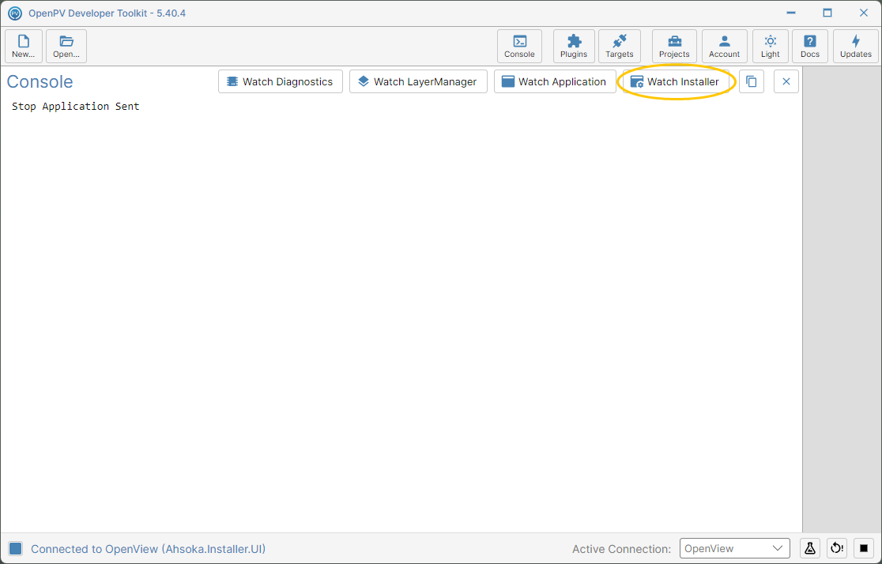Click the Watch LayerManager button
The height and width of the screenshot is (564, 882).
(x=418, y=81)
